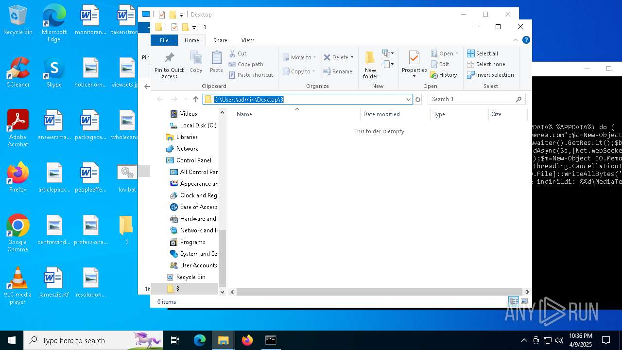Click Pin to Quick access icon

pyautogui.click(x=169, y=65)
